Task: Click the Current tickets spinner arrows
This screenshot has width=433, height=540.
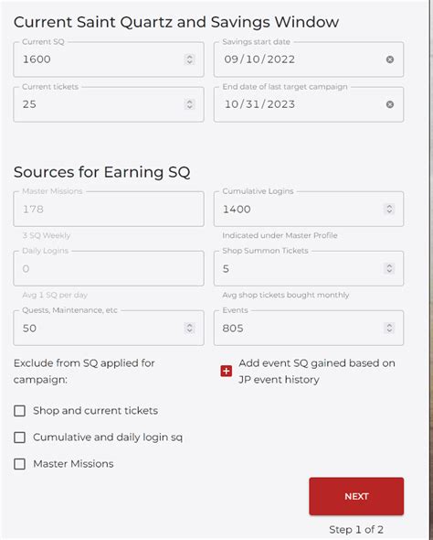Action: [189, 104]
